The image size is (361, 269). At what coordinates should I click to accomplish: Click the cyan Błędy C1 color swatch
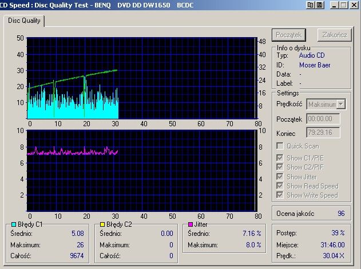14,224
